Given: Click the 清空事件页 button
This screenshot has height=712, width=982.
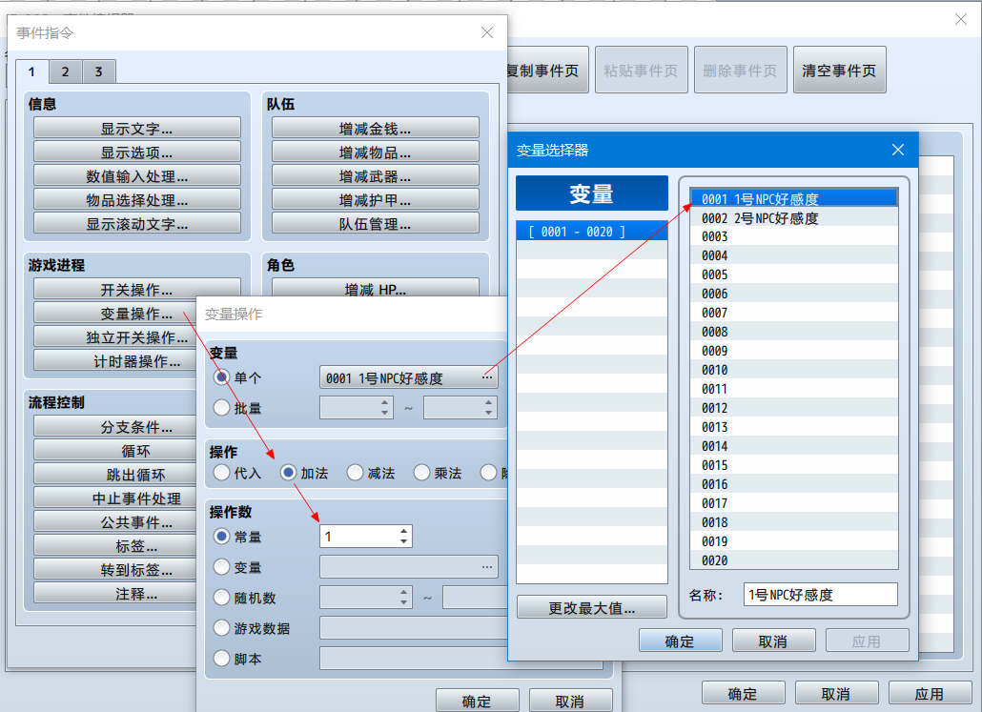Looking at the screenshot, I should click(x=839, y=71).
